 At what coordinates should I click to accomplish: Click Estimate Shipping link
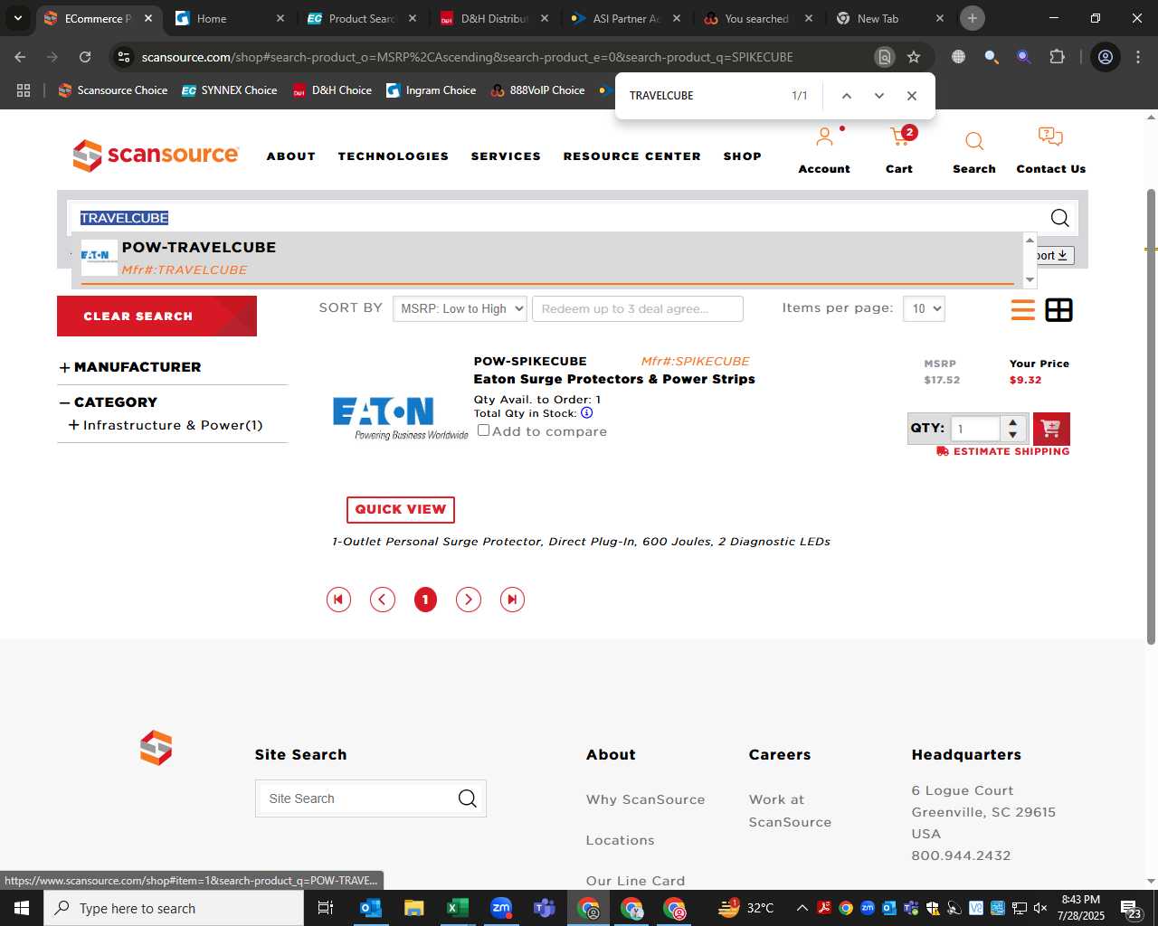tap(1002, 451)
